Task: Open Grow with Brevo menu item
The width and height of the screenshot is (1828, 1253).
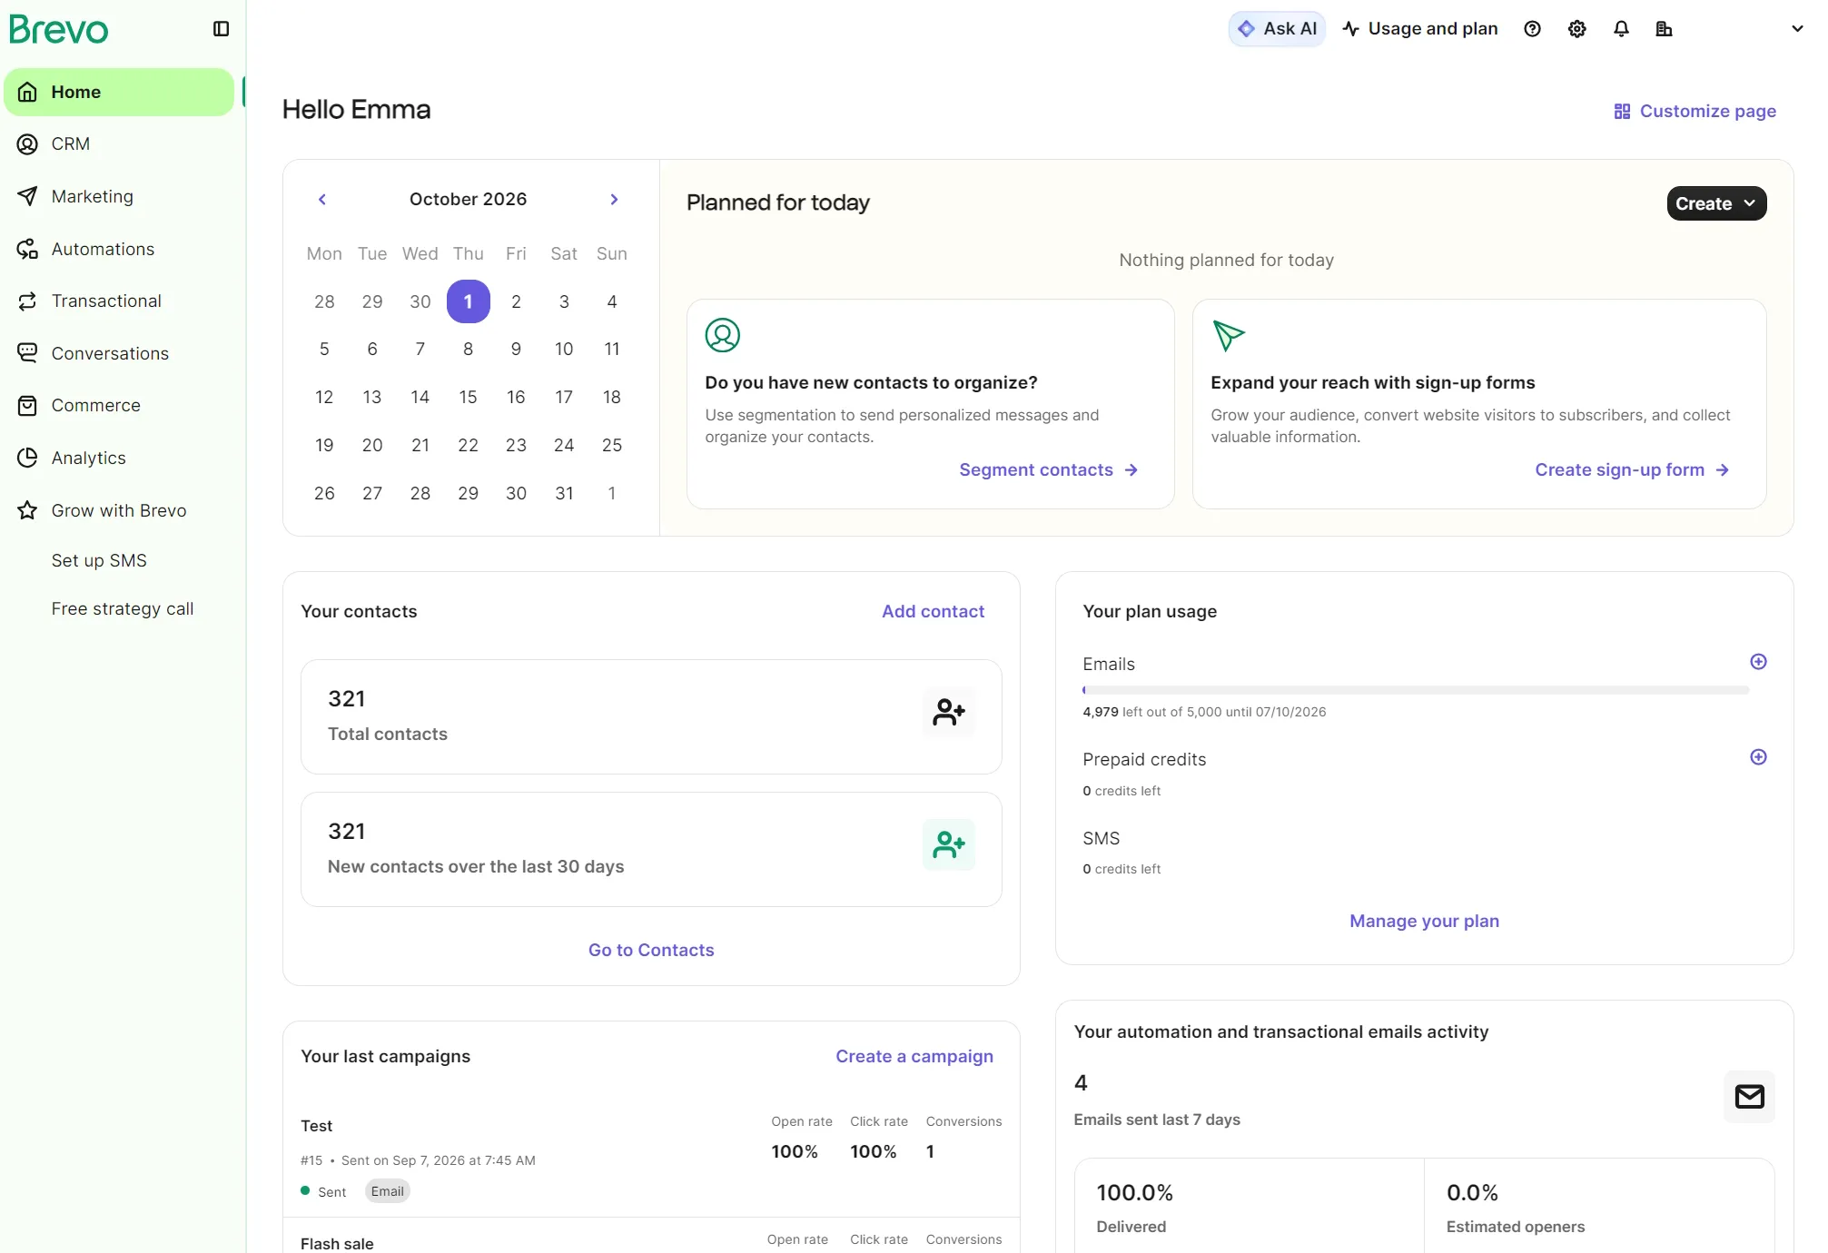Action: (x=119, y=511)
